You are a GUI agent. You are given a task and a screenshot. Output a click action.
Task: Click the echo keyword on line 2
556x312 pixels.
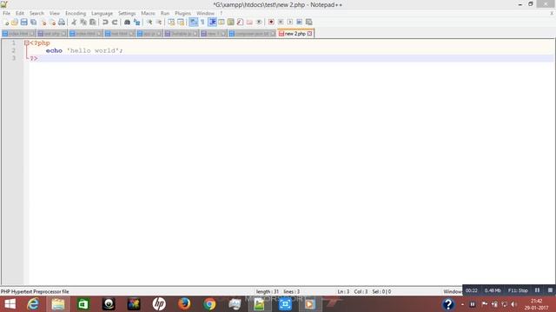click(54, 50)
